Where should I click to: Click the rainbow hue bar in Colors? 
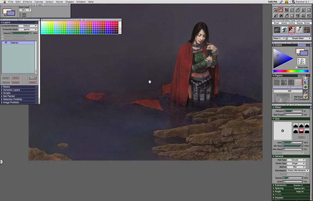(291, 71)
